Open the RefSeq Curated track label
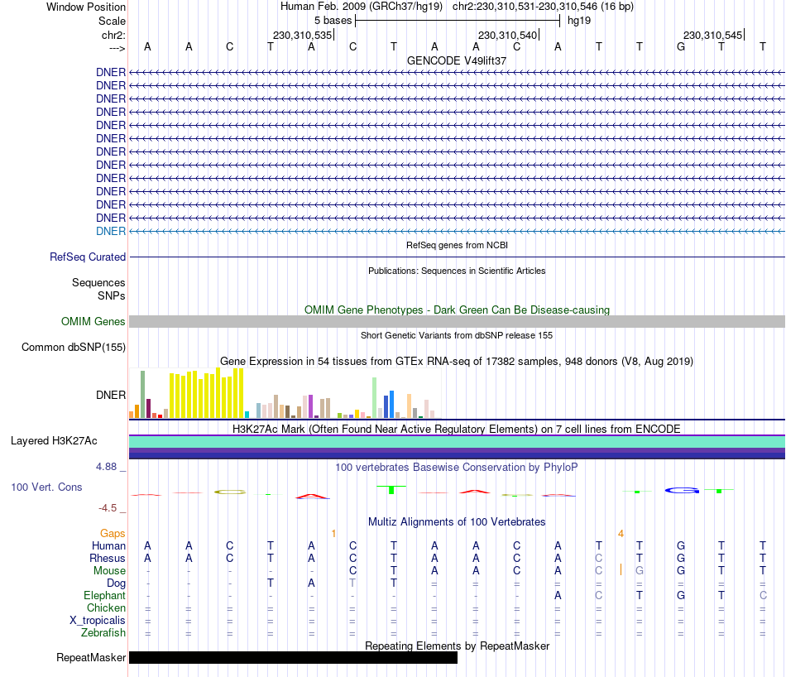Screen dimensions: 786x677 tap(88, 257)
